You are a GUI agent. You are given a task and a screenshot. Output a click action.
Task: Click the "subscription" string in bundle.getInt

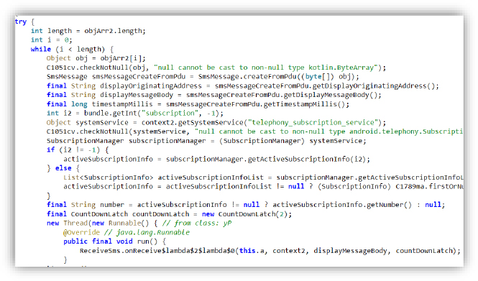tap(170, 113)
